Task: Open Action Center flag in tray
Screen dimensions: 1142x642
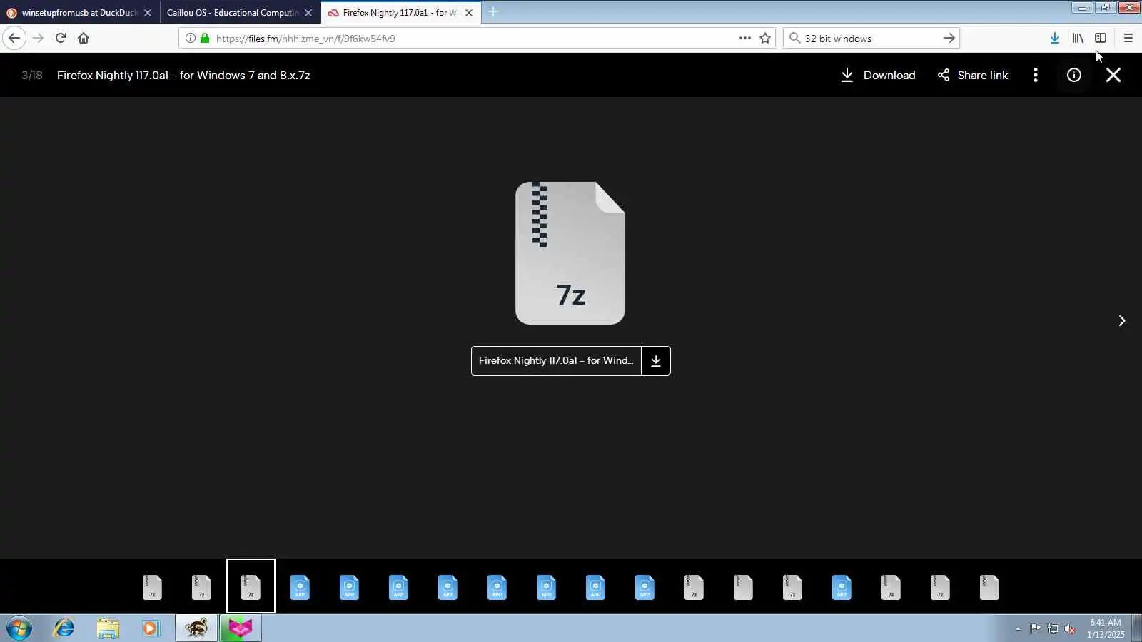Action: (1035, 628)
